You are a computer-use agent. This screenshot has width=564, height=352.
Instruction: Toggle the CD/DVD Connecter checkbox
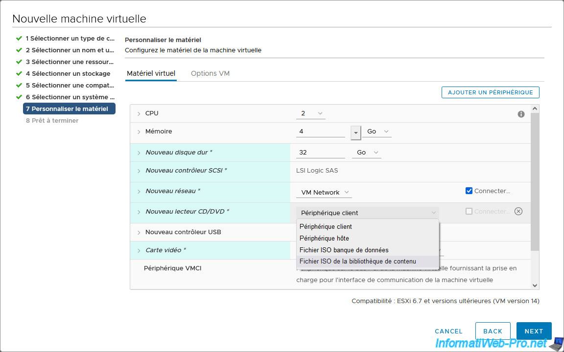point(469,211)
